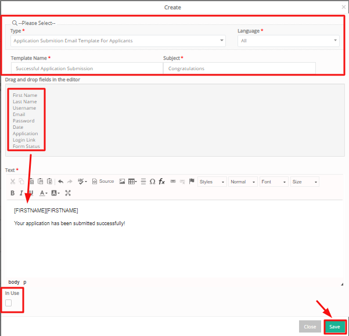349x336 pixels.
Task: Click the p element path item
Action: [25, 282]
